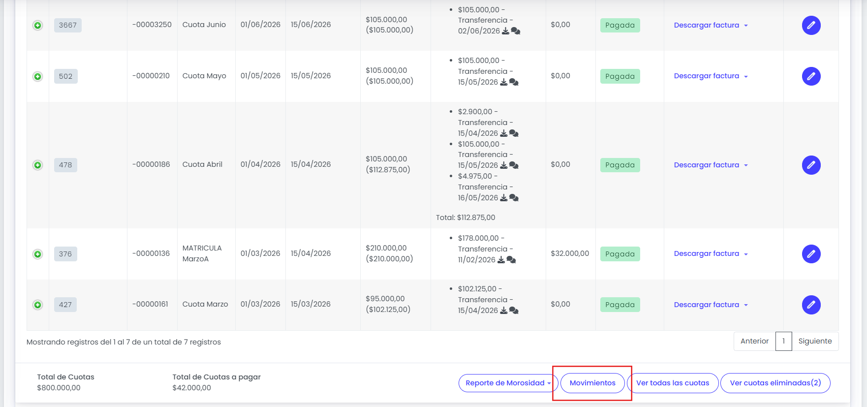Screen dimensions: 867x407
Task: Edit the MATRICULA MarzoA installment via pencil icon
Action: (x=811, y=254)
